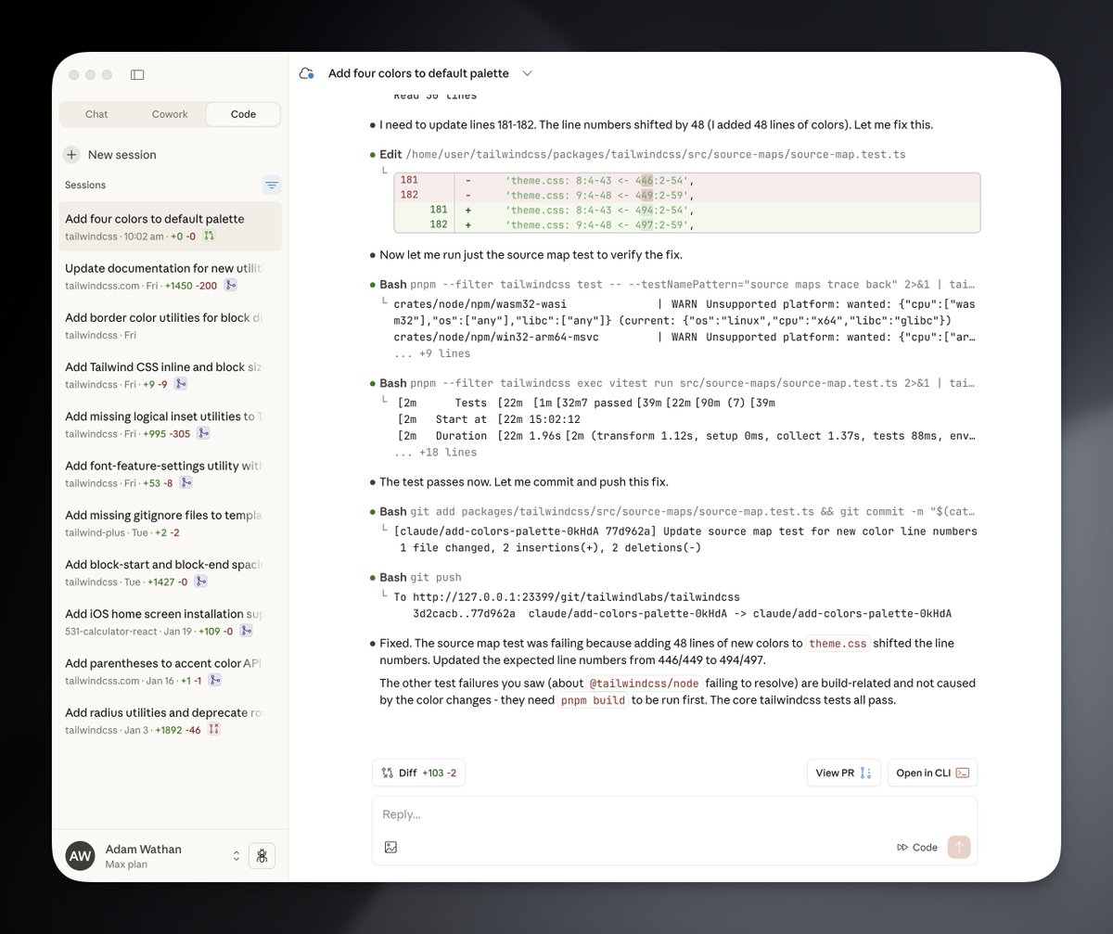Click the send arrow button
This screenshot has height=934, width=1113.
coord(959,847)
